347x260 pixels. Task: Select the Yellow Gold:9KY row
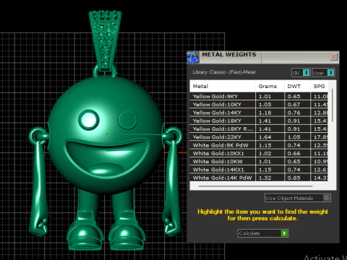(259, 96)
